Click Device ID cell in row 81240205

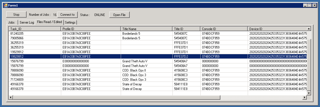point(277,33)
